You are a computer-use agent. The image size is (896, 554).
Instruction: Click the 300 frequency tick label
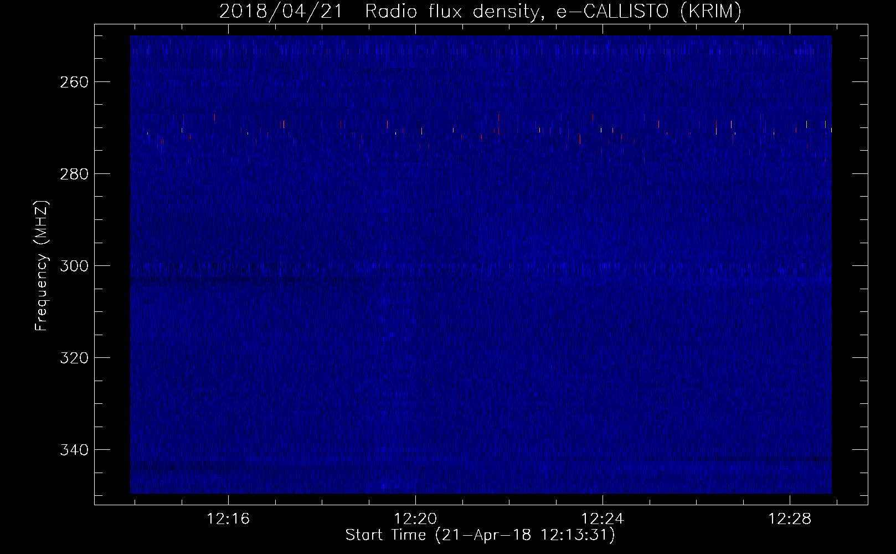[x=74, y=266]
